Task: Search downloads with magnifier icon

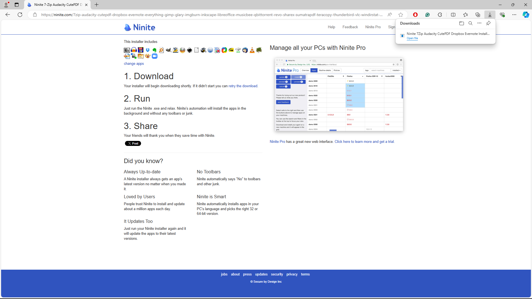Action: click(x=470, y=23)
